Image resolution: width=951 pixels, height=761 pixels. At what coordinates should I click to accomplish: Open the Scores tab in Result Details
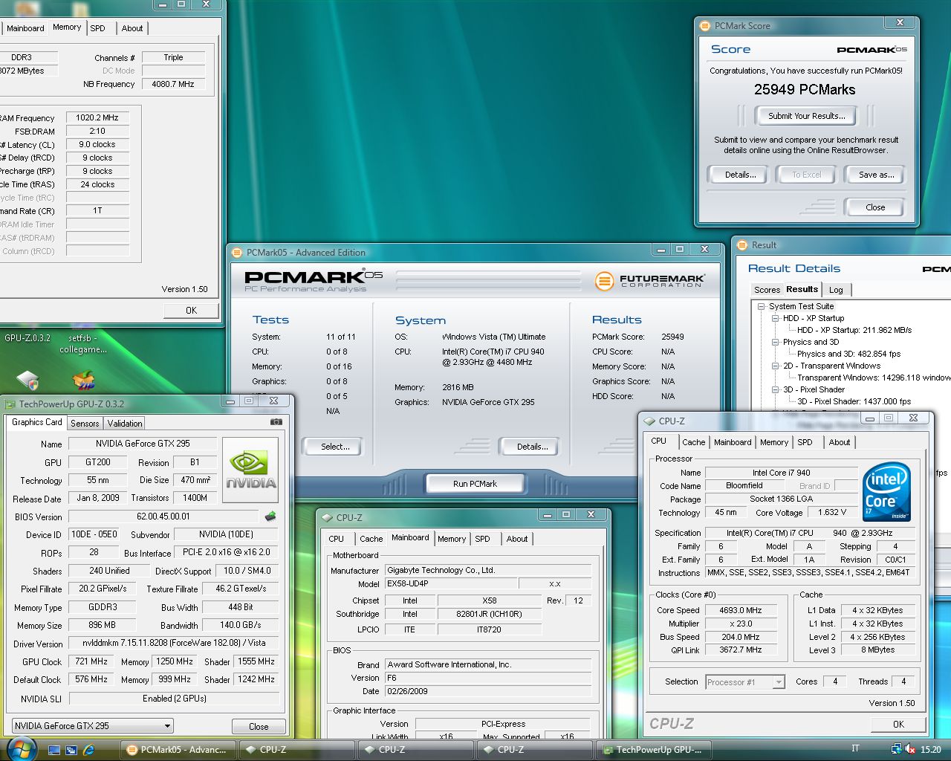tap(767, 290)
